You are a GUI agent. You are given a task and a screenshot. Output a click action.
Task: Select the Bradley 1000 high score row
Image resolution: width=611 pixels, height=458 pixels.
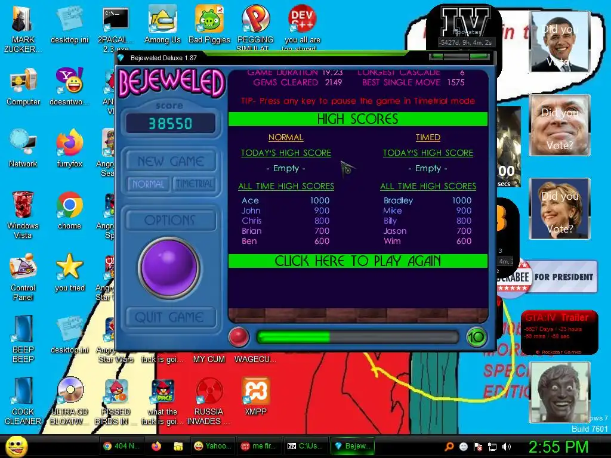coord(427,200)
